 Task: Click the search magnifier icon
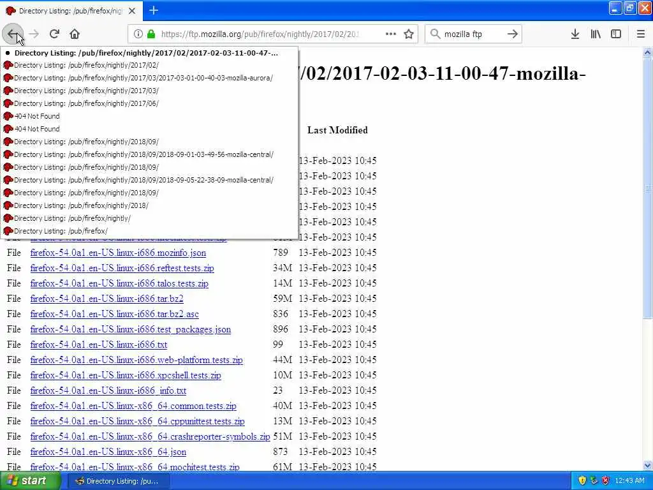click(435, 34)
